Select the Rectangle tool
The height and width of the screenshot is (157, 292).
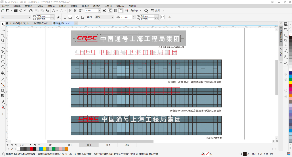(3, 57)
